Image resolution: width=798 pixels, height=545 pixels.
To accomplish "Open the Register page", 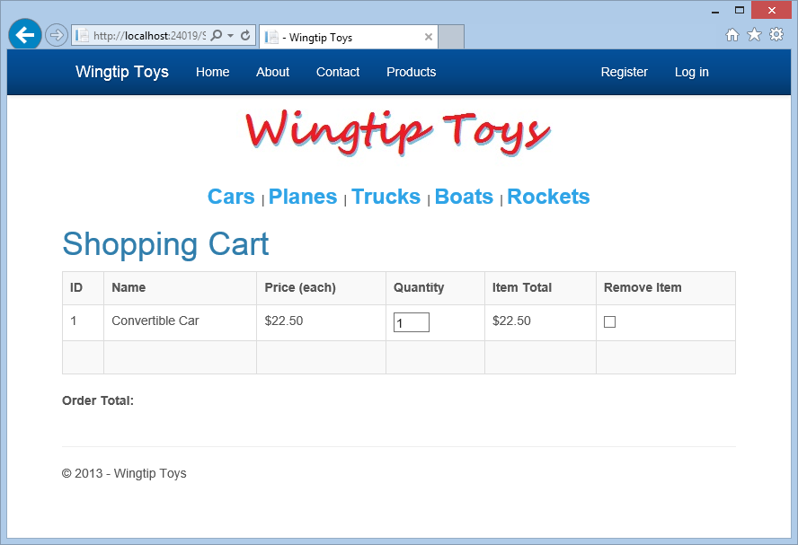I will click(624, 72).
